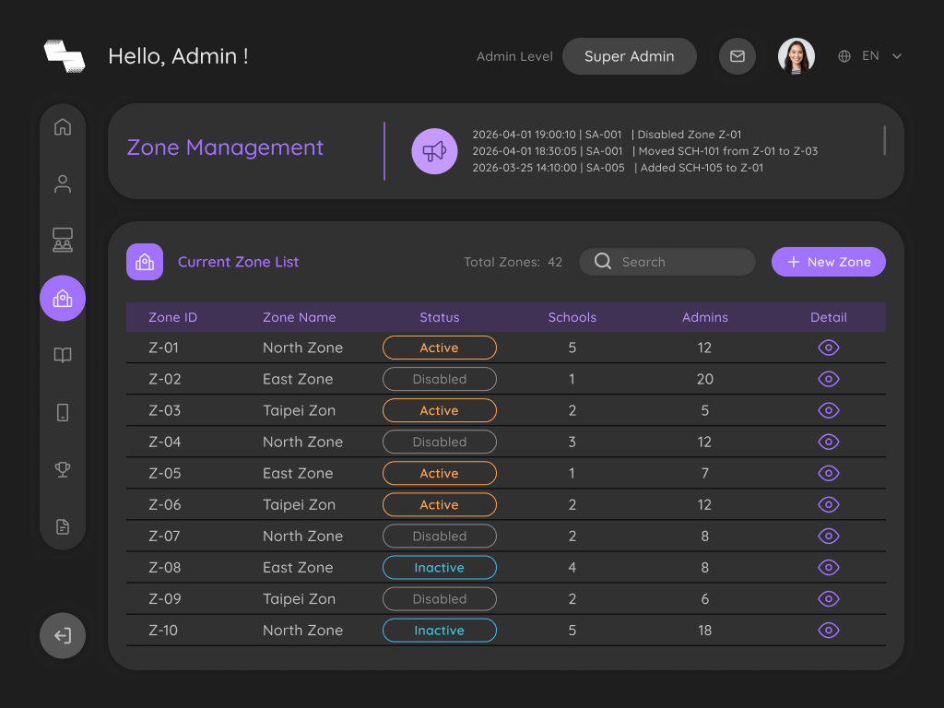Click the New Zone button

pyautogui.click(x=829, y=262)
